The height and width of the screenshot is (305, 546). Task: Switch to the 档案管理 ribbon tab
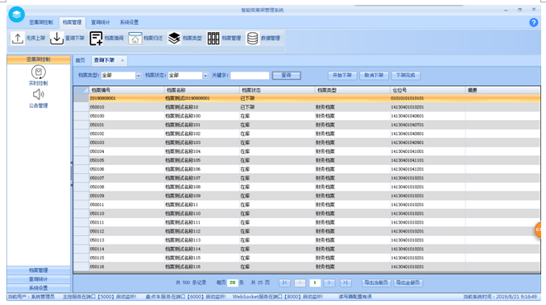[72, 23]
